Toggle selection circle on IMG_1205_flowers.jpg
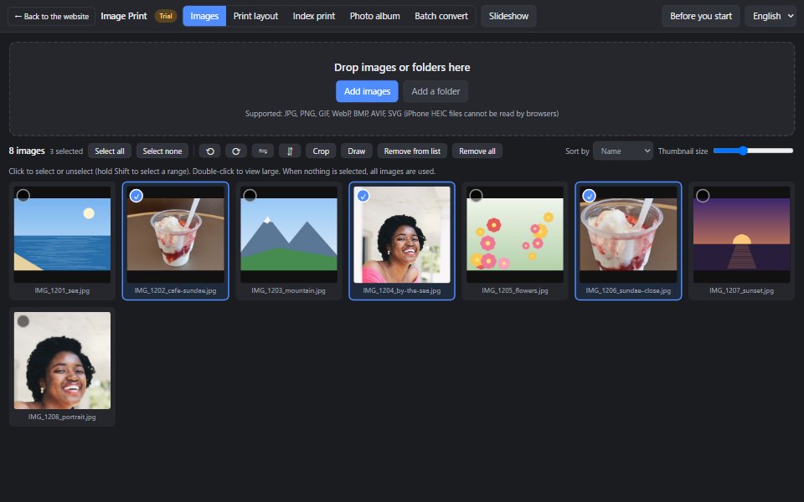 pyautogui.click(x=476, y=195)
